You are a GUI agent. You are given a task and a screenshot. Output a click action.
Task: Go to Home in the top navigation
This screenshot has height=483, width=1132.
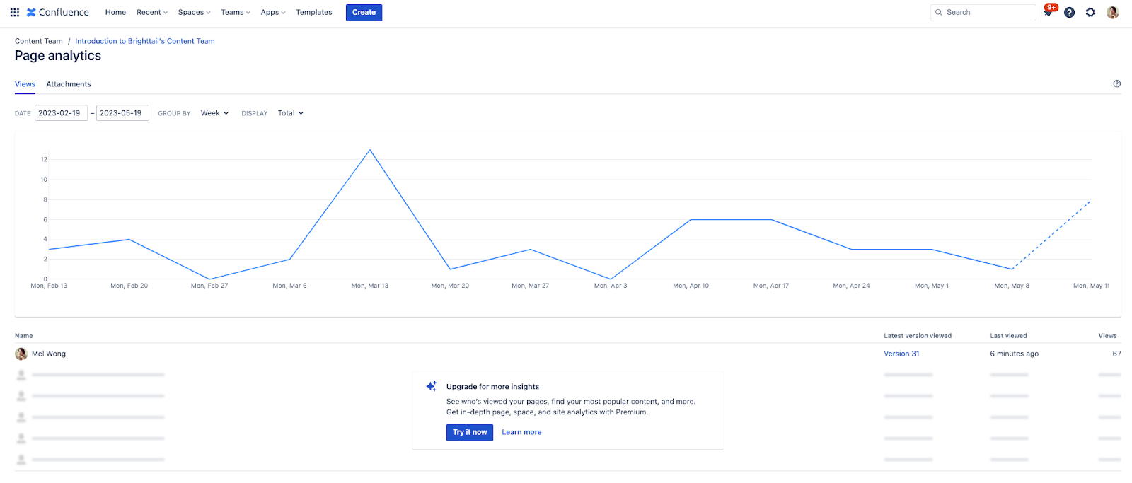pyautogui.click(x=115, y=12)
